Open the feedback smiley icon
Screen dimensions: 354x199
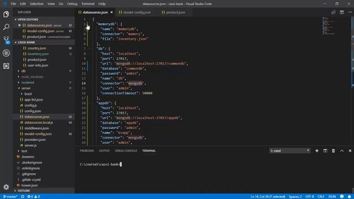(342, 197)
